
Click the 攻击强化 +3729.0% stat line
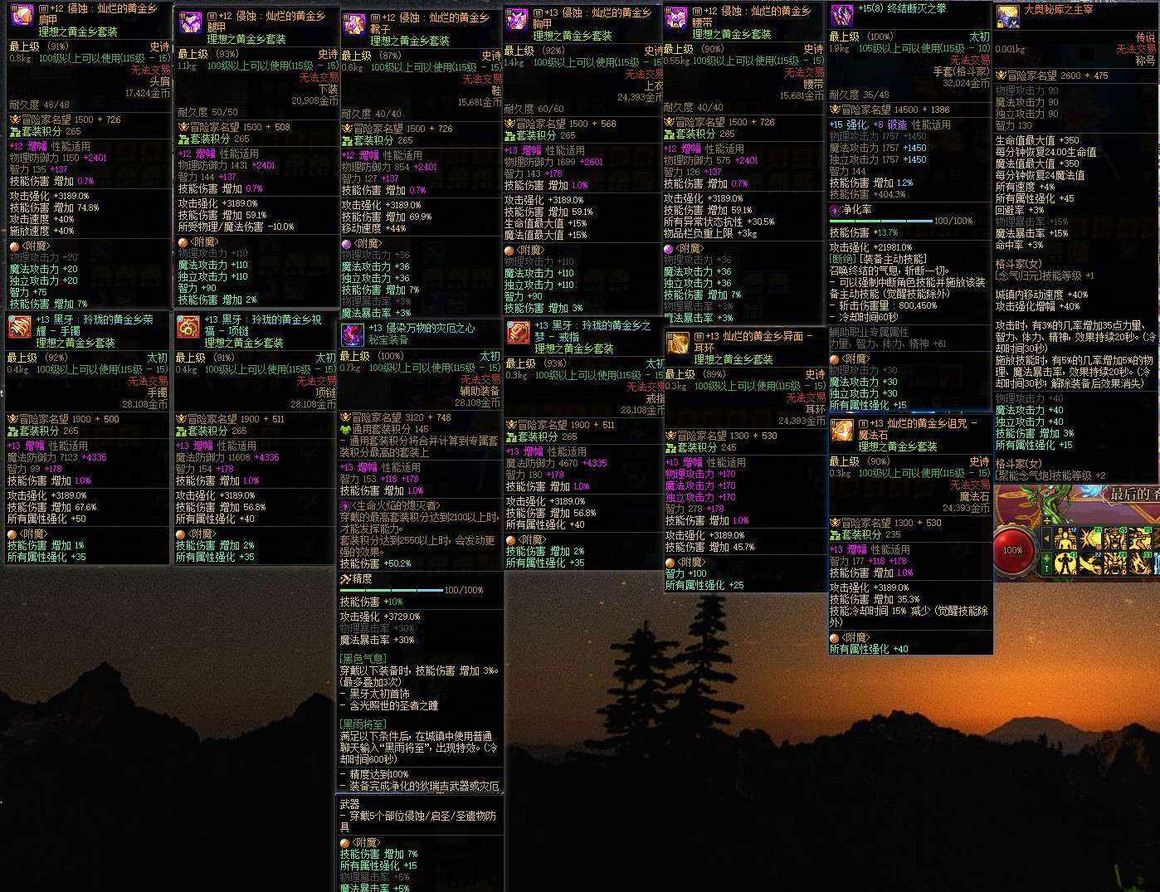coord(380,617)
